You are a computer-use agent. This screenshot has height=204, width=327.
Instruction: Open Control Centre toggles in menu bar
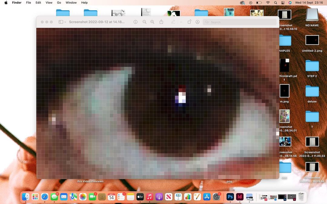click(x=283, y=3)
